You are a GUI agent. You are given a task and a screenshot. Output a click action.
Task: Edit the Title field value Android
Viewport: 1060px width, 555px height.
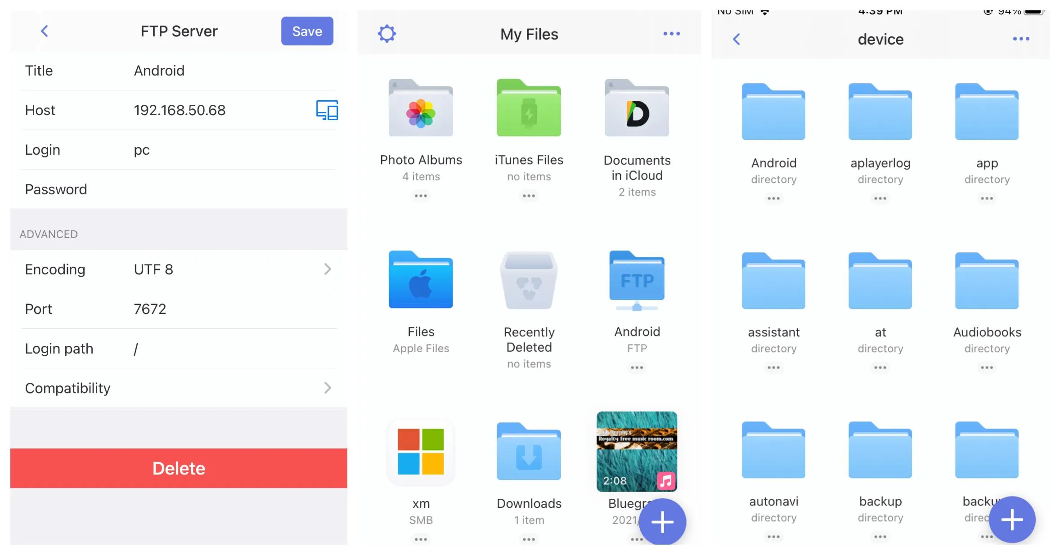159,71
